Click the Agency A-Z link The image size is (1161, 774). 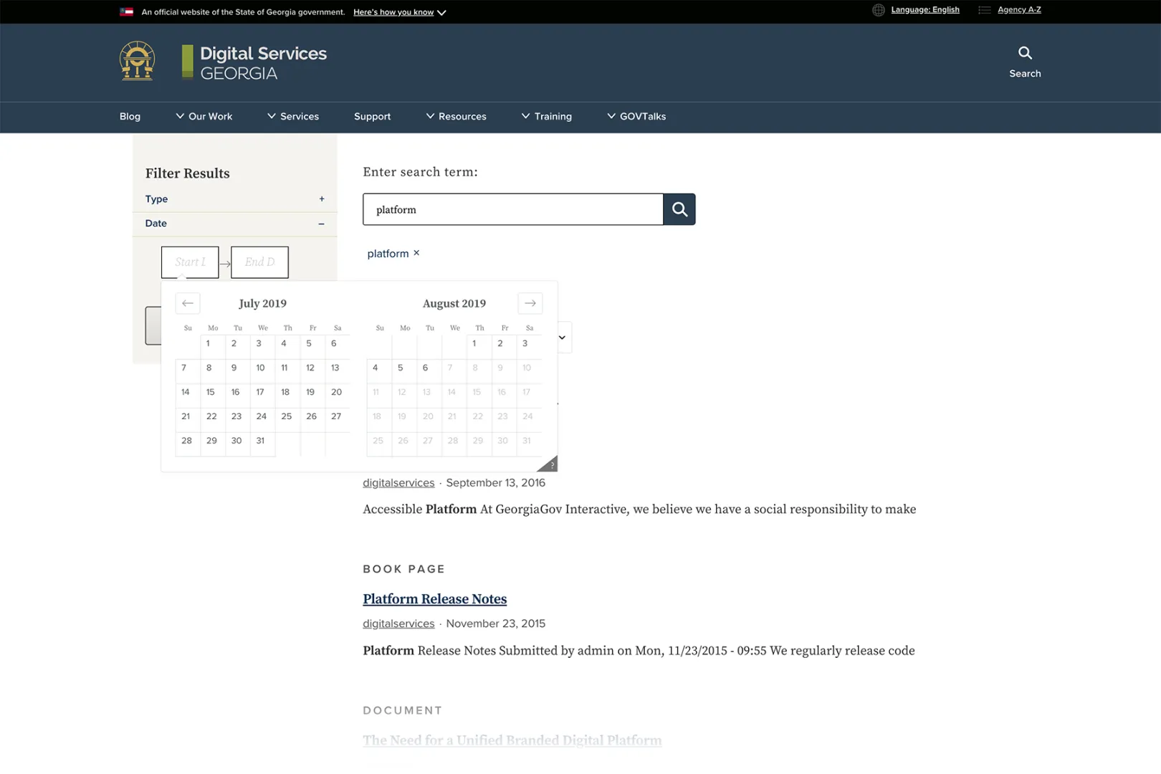pos(1019,9)
